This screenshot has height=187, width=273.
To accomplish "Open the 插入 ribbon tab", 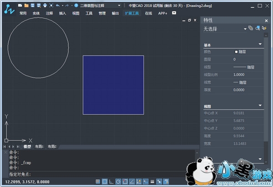I will click(x=62, y=14).
